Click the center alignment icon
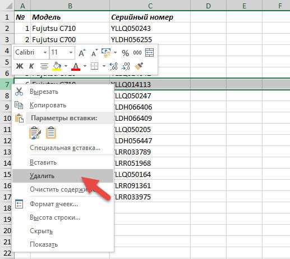290x259 pixels. pos(44,66)
